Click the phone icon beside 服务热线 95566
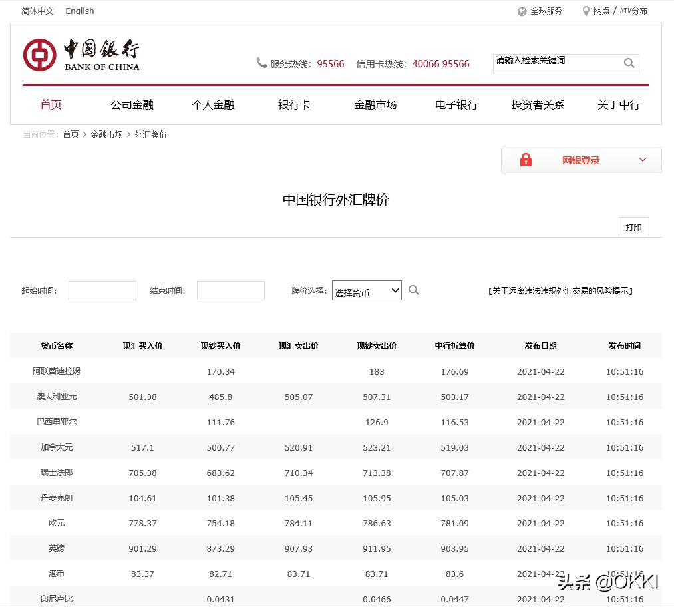Screen dimensions: 674x607 tap(262, 63)
